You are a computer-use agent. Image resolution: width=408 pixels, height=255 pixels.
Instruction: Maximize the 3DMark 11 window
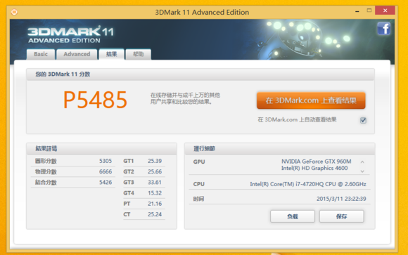coord(369,11)
